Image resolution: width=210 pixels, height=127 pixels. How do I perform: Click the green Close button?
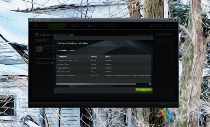pyautogui.click(x=143, y=90)
